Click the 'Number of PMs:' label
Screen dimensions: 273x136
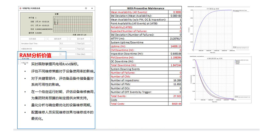(120, 84)
